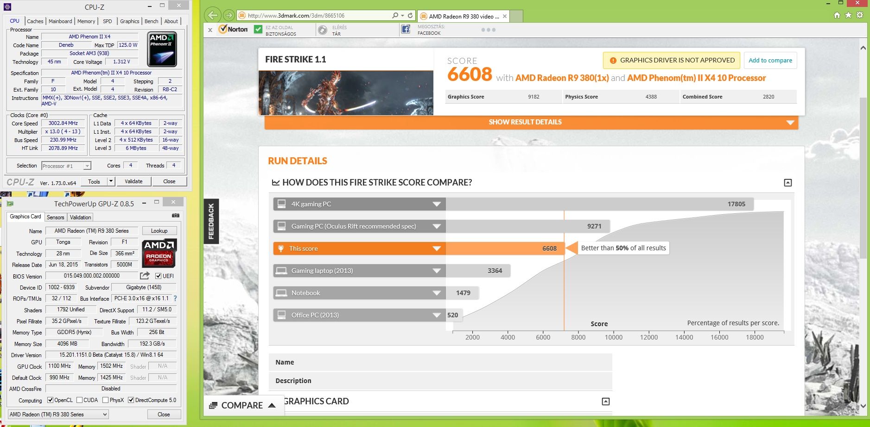Expand the Office PC (2013) row
870x427 pixels.
coord(436,315)
